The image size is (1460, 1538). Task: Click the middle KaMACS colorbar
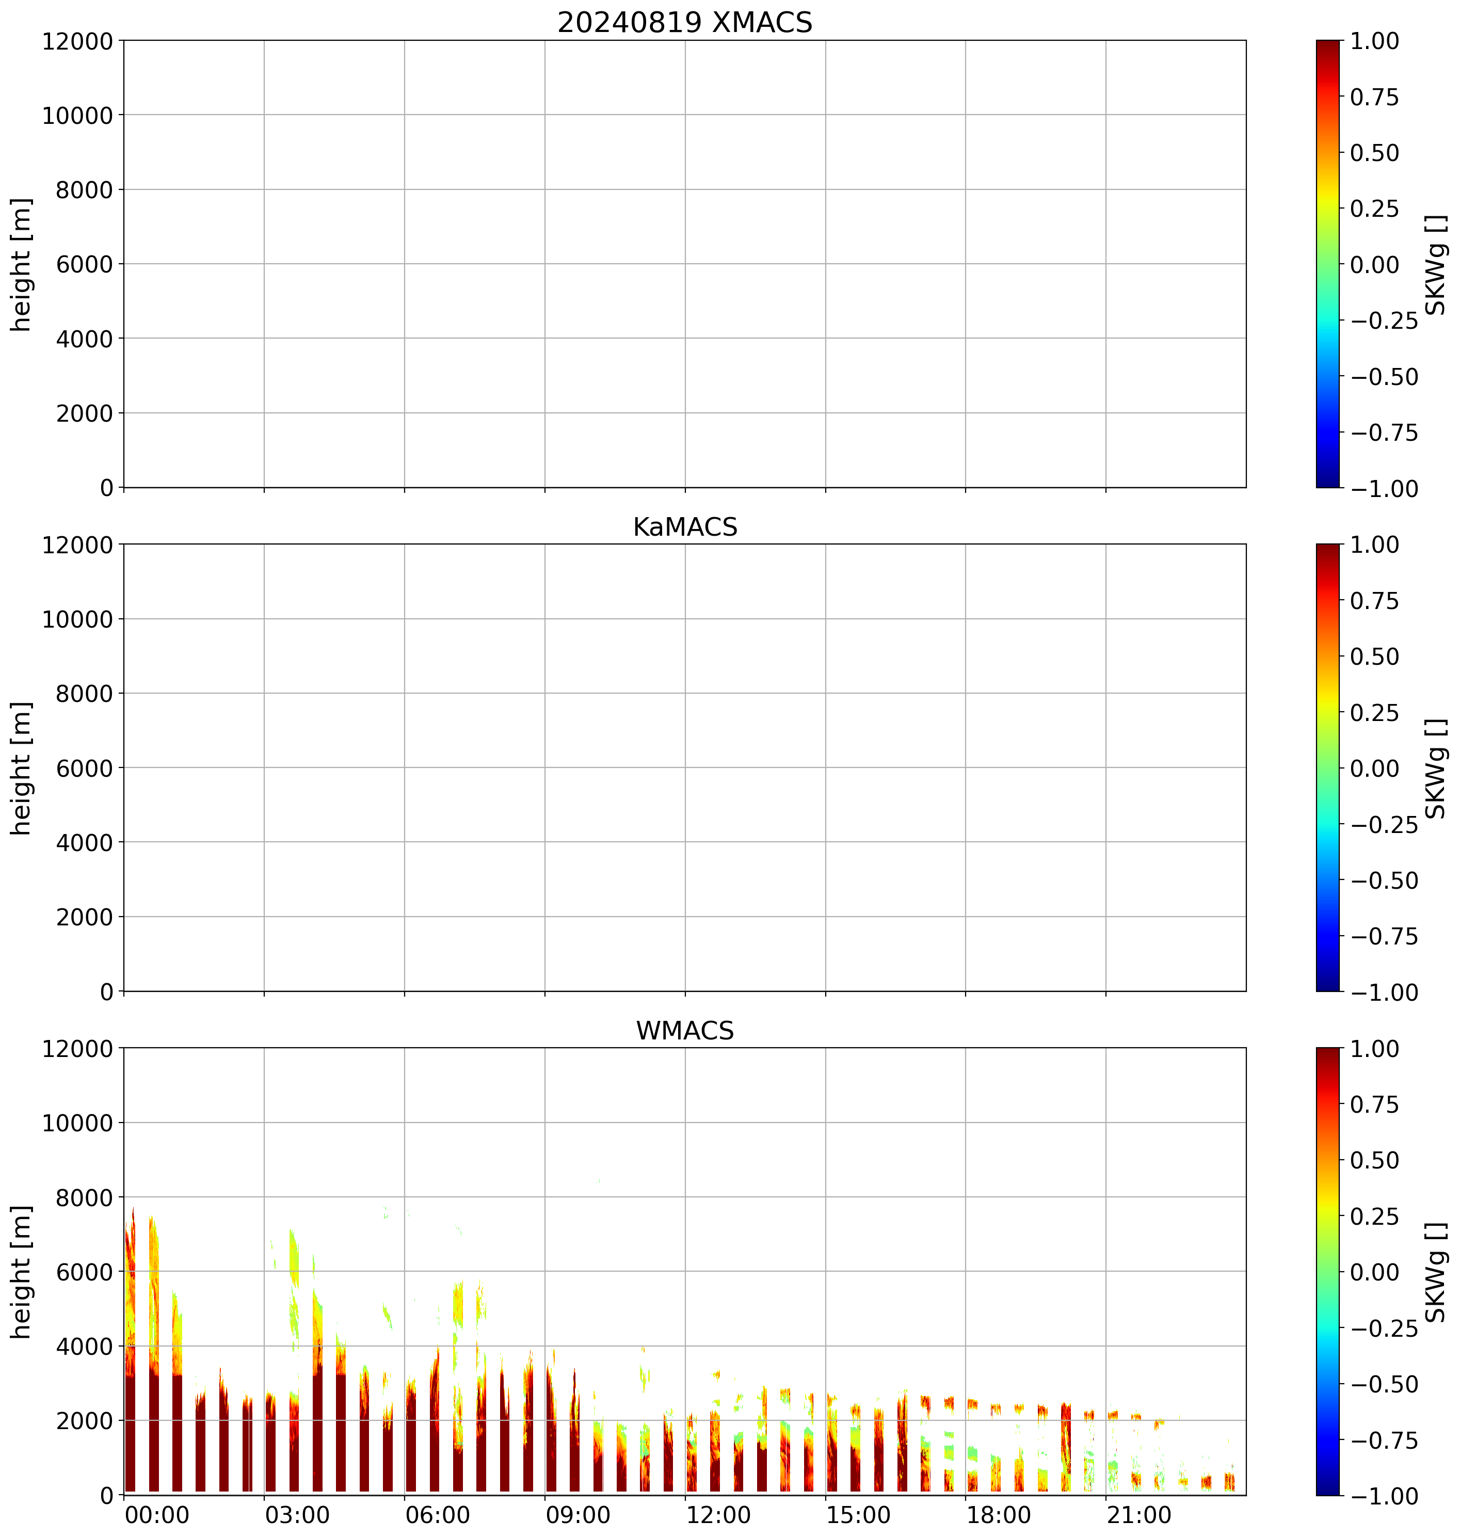pos(1328,767)
